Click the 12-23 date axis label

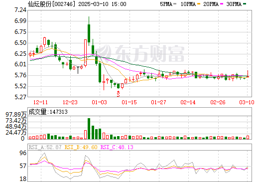(x=70, y=102)
